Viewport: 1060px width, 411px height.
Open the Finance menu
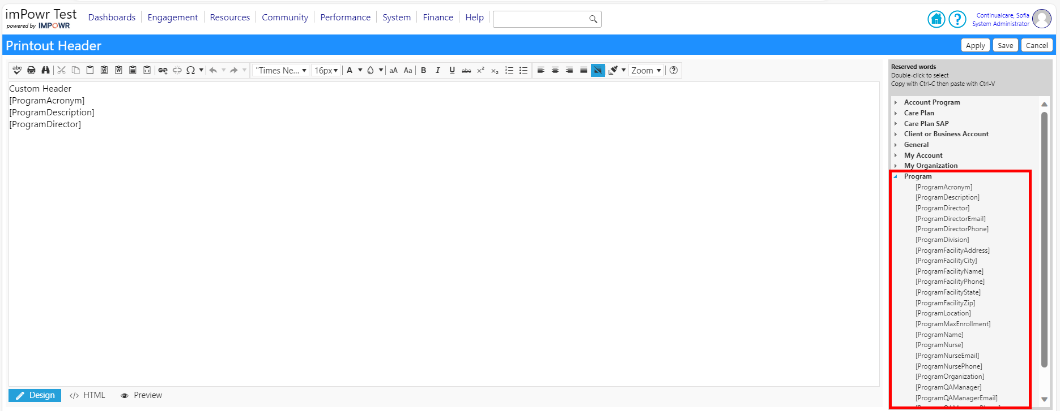coord(438,18)
